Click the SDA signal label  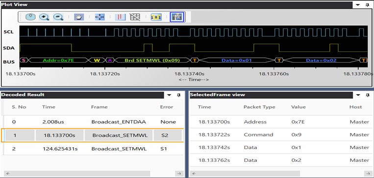click(x=9, y=48)
